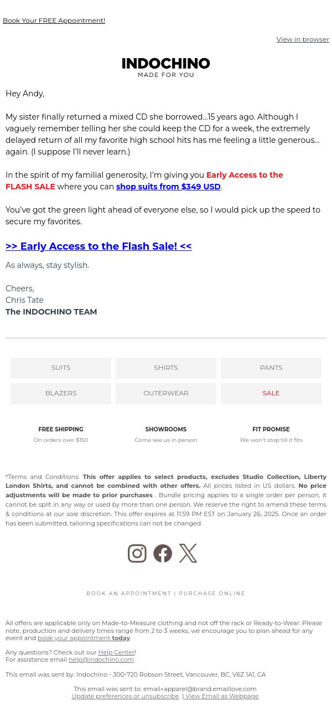
Task: Click the INDOCHINO Made For You logo
Action: point(166,68)
